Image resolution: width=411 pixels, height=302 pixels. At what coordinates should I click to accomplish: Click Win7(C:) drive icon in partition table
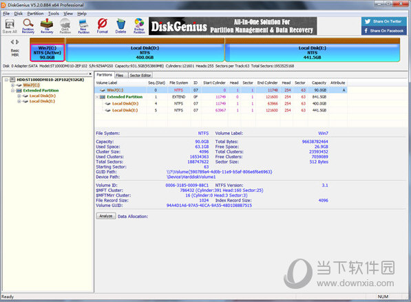102,90
